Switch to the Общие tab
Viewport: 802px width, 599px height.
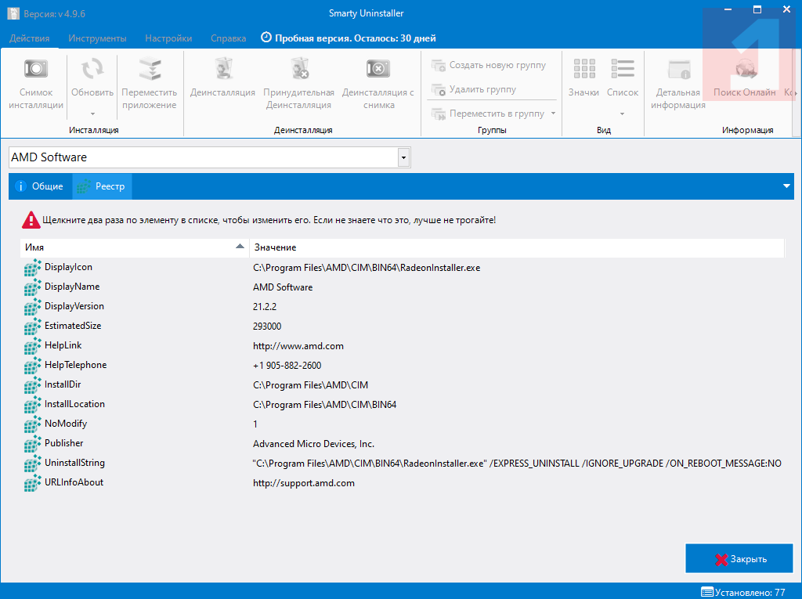point(41,186)
